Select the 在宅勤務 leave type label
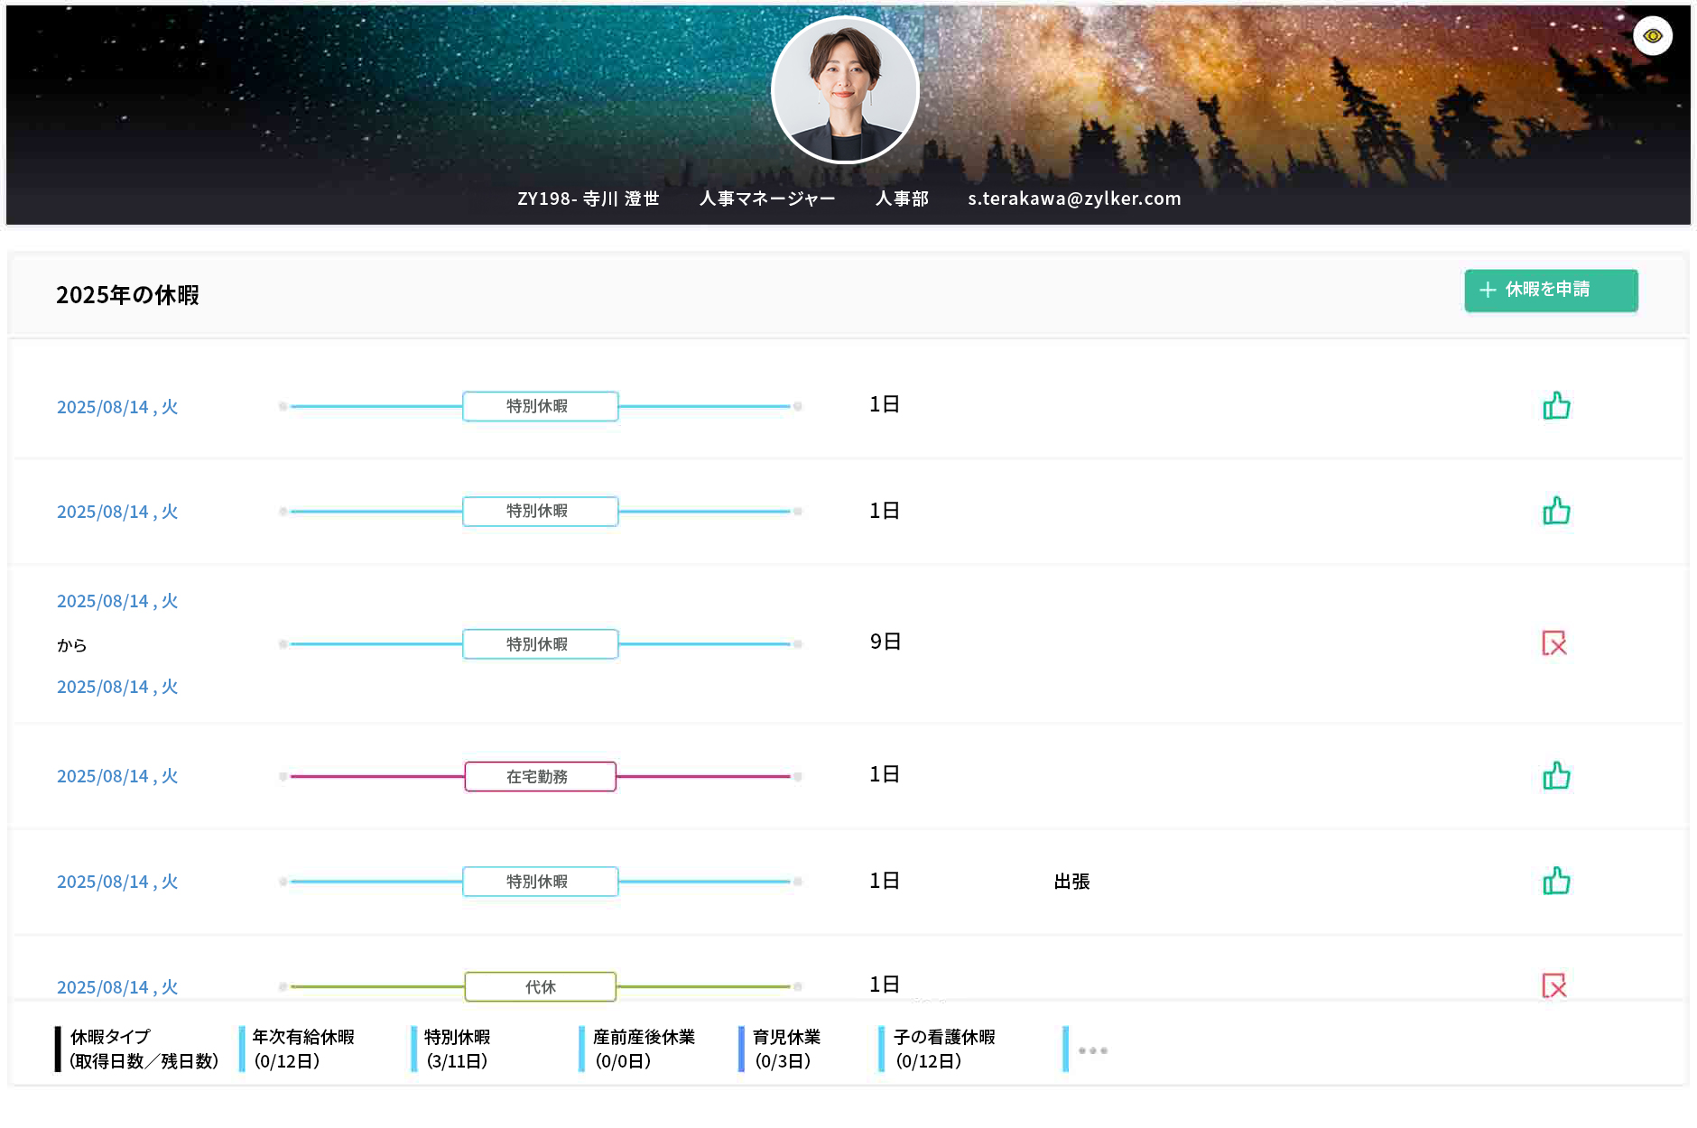 [540, 777]
